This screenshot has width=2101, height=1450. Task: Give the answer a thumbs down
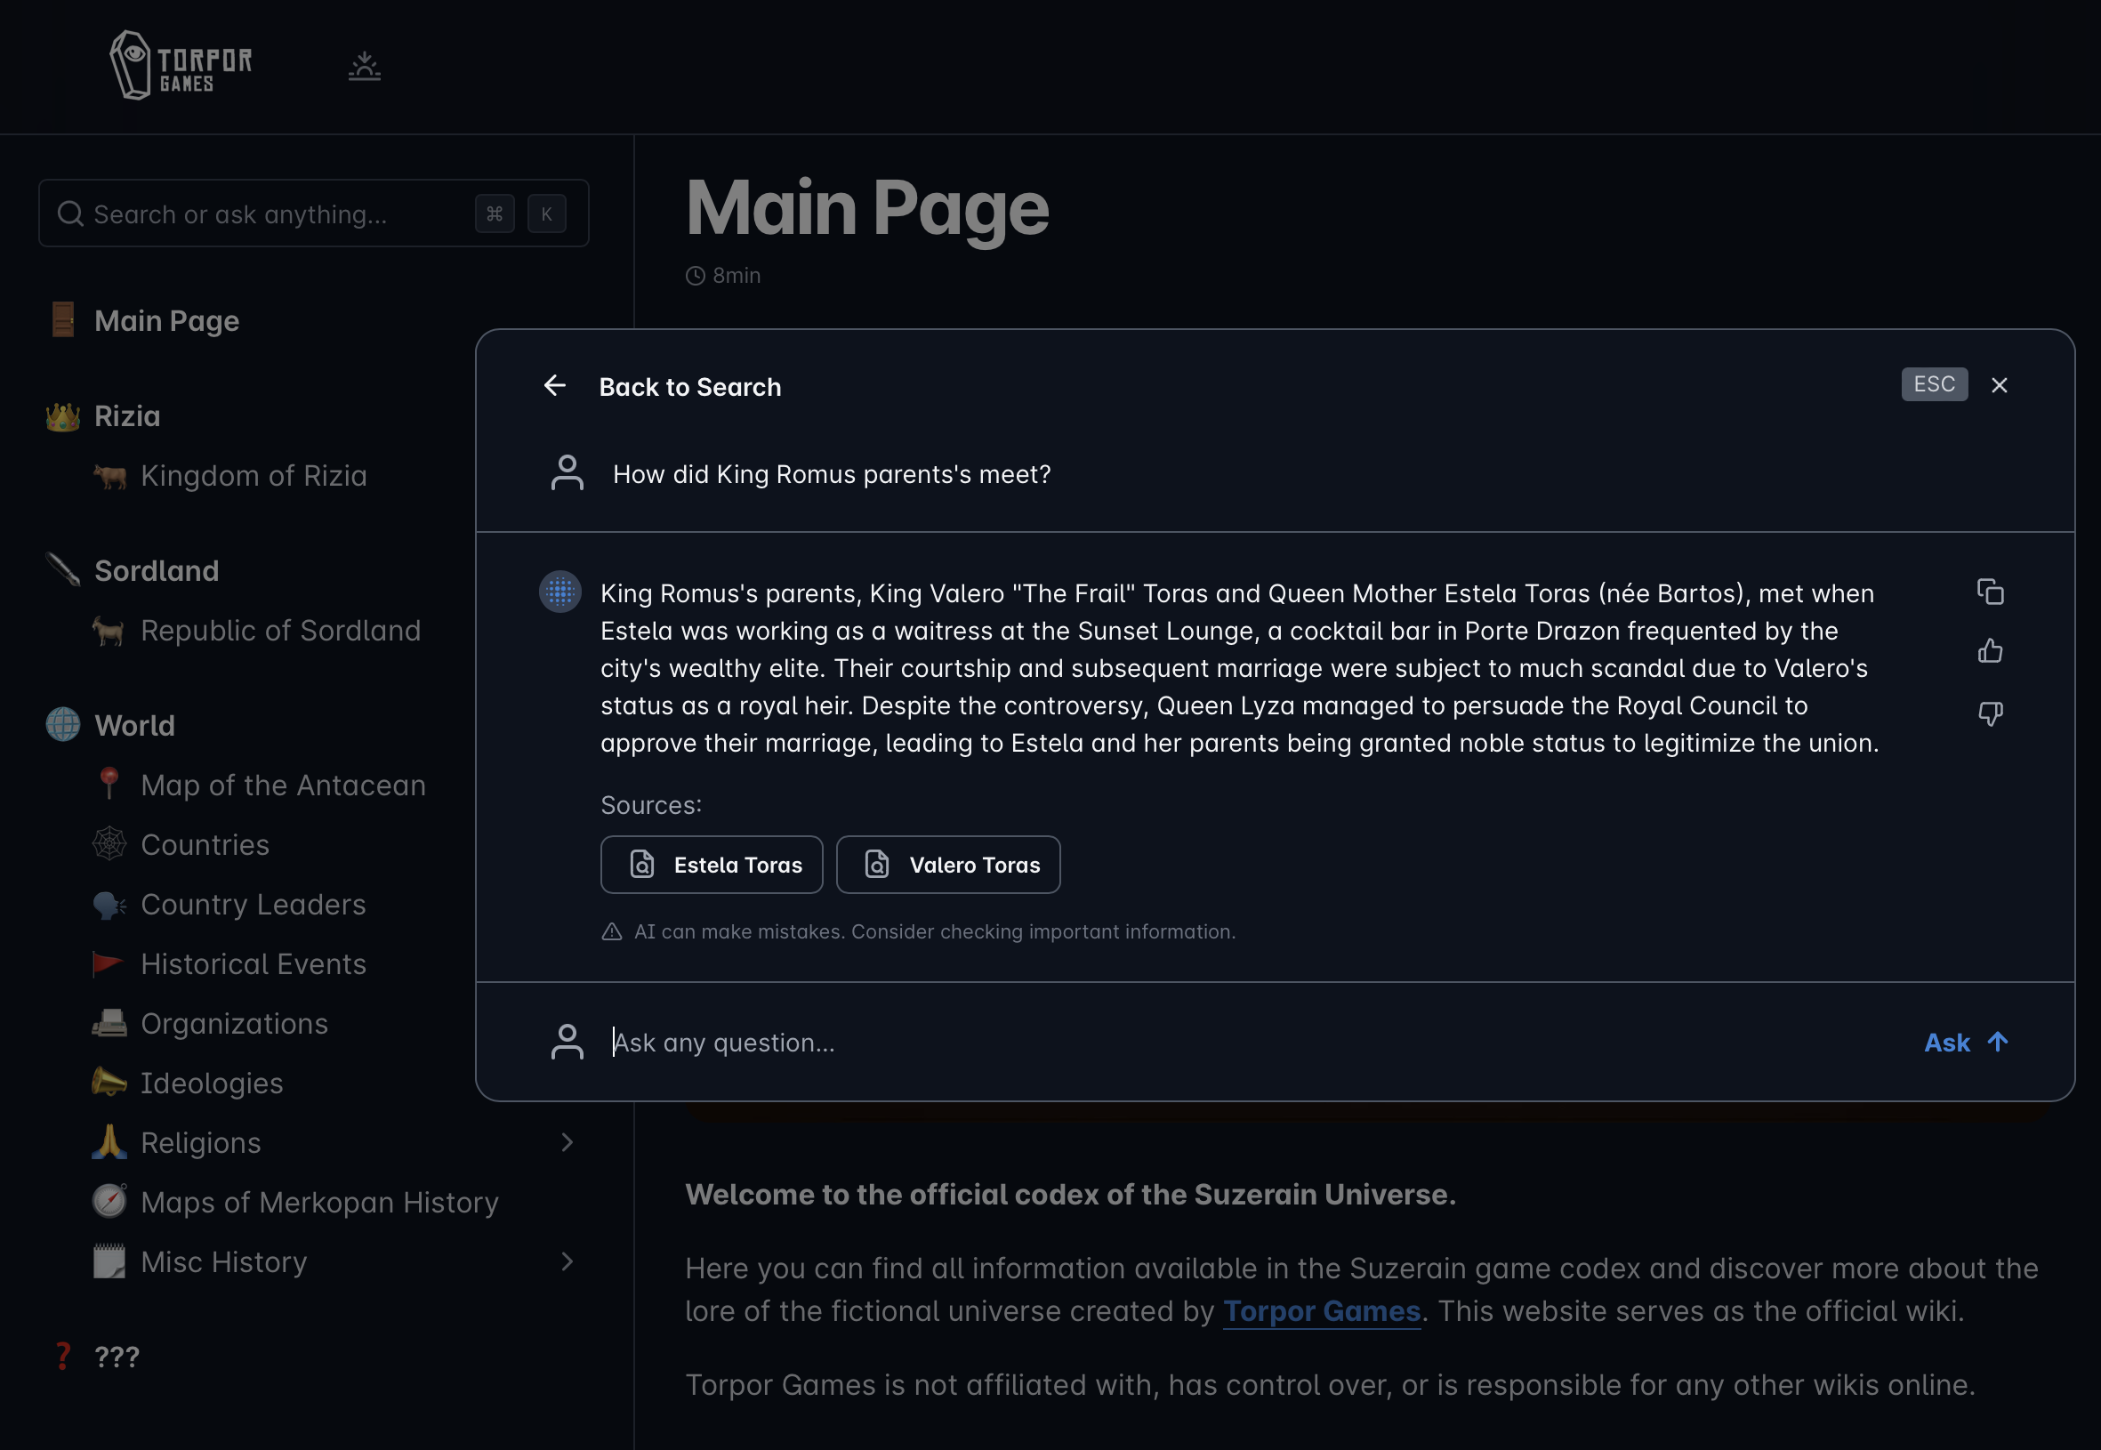(1990, 713)
